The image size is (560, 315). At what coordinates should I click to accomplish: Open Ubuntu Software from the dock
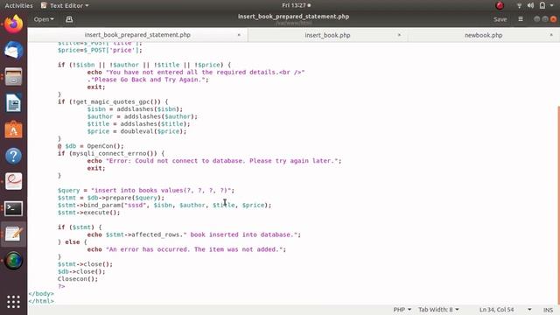pyautogui.click(x=14, y=129)
